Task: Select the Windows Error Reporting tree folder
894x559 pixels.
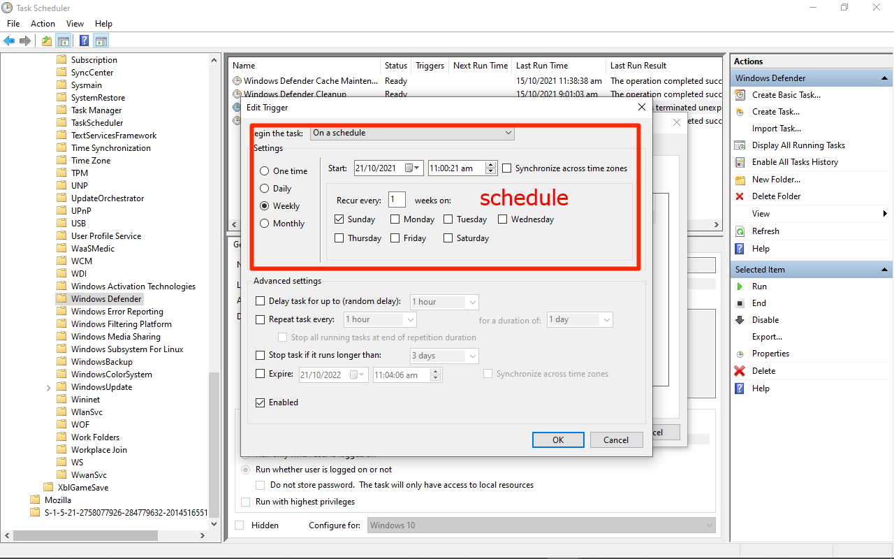Action: 117,312
